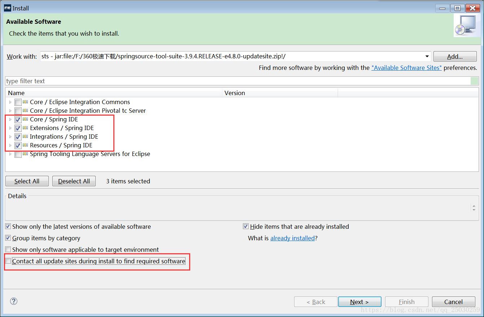Image resolution: width=484 pixels, height=317 pixels.
Task: Click the category icon beside Extensions / Spring IDE
Action: tap(25, 128)
